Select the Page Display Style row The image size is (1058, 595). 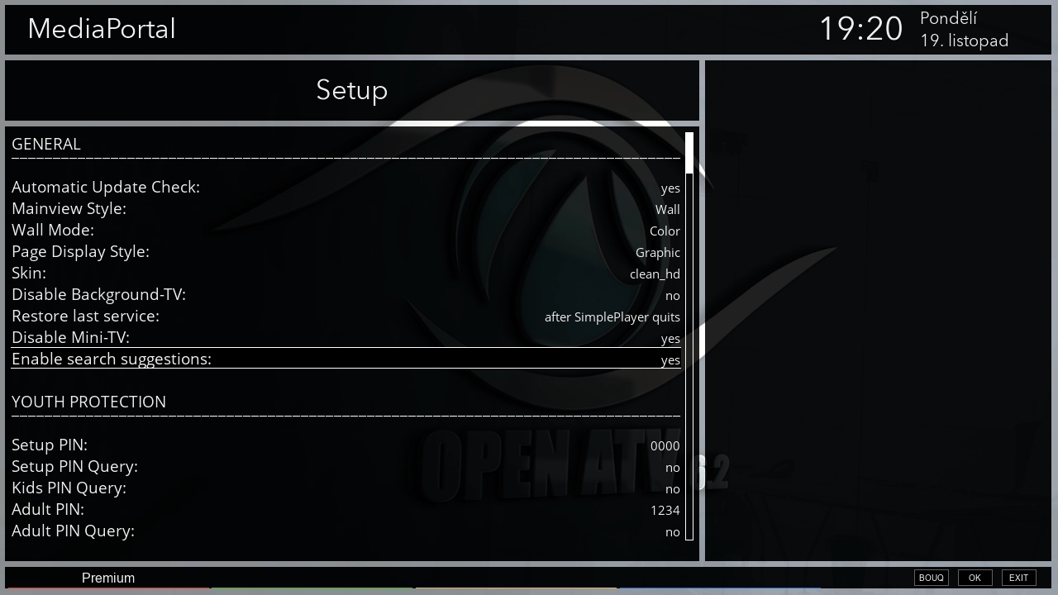[x=346, y=252]
